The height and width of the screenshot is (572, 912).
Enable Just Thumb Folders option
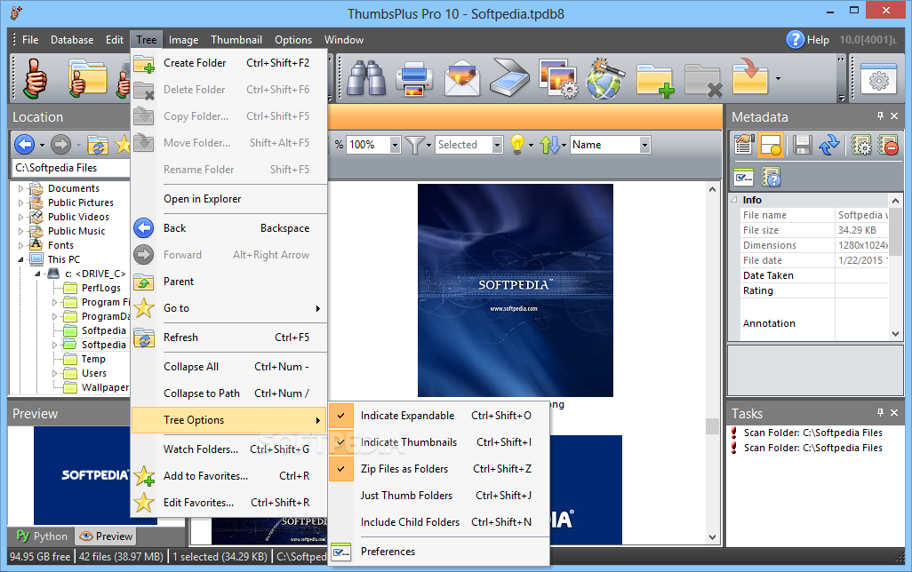click(x=439, y=496)
